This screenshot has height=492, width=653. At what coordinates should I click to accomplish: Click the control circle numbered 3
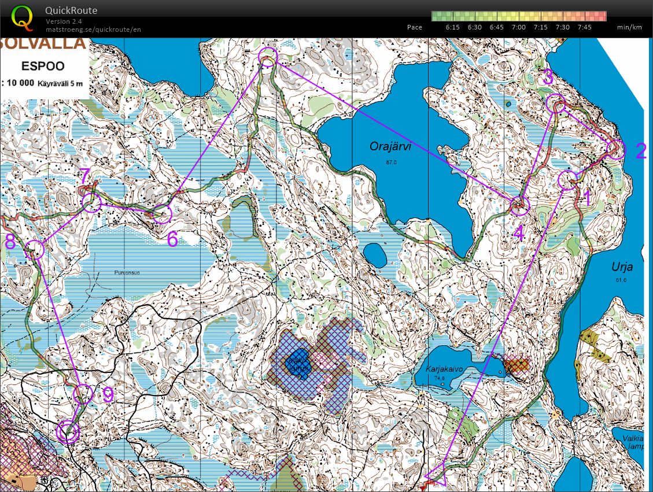[556, 104]
